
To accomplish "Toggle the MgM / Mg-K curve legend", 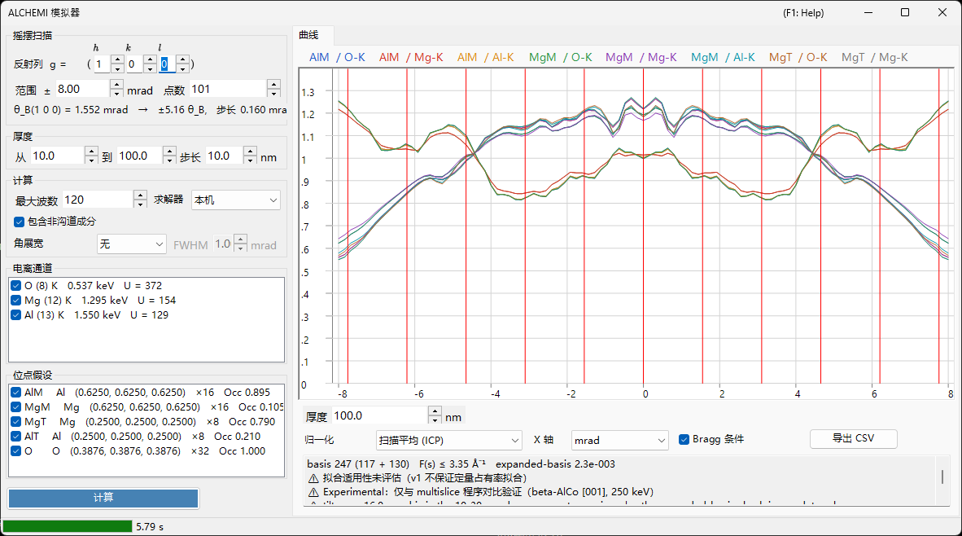I will [x=641, y=57].
